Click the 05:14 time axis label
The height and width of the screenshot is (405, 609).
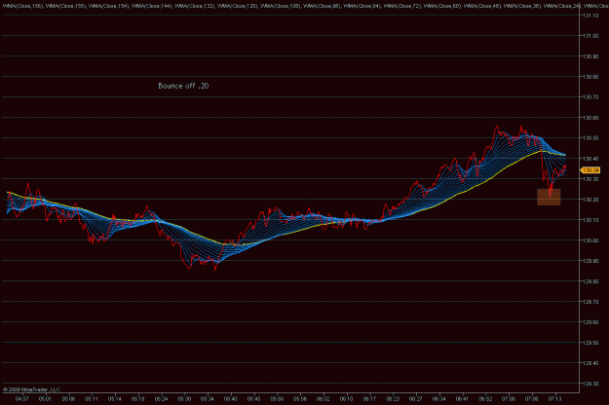(x=115, y=399)
